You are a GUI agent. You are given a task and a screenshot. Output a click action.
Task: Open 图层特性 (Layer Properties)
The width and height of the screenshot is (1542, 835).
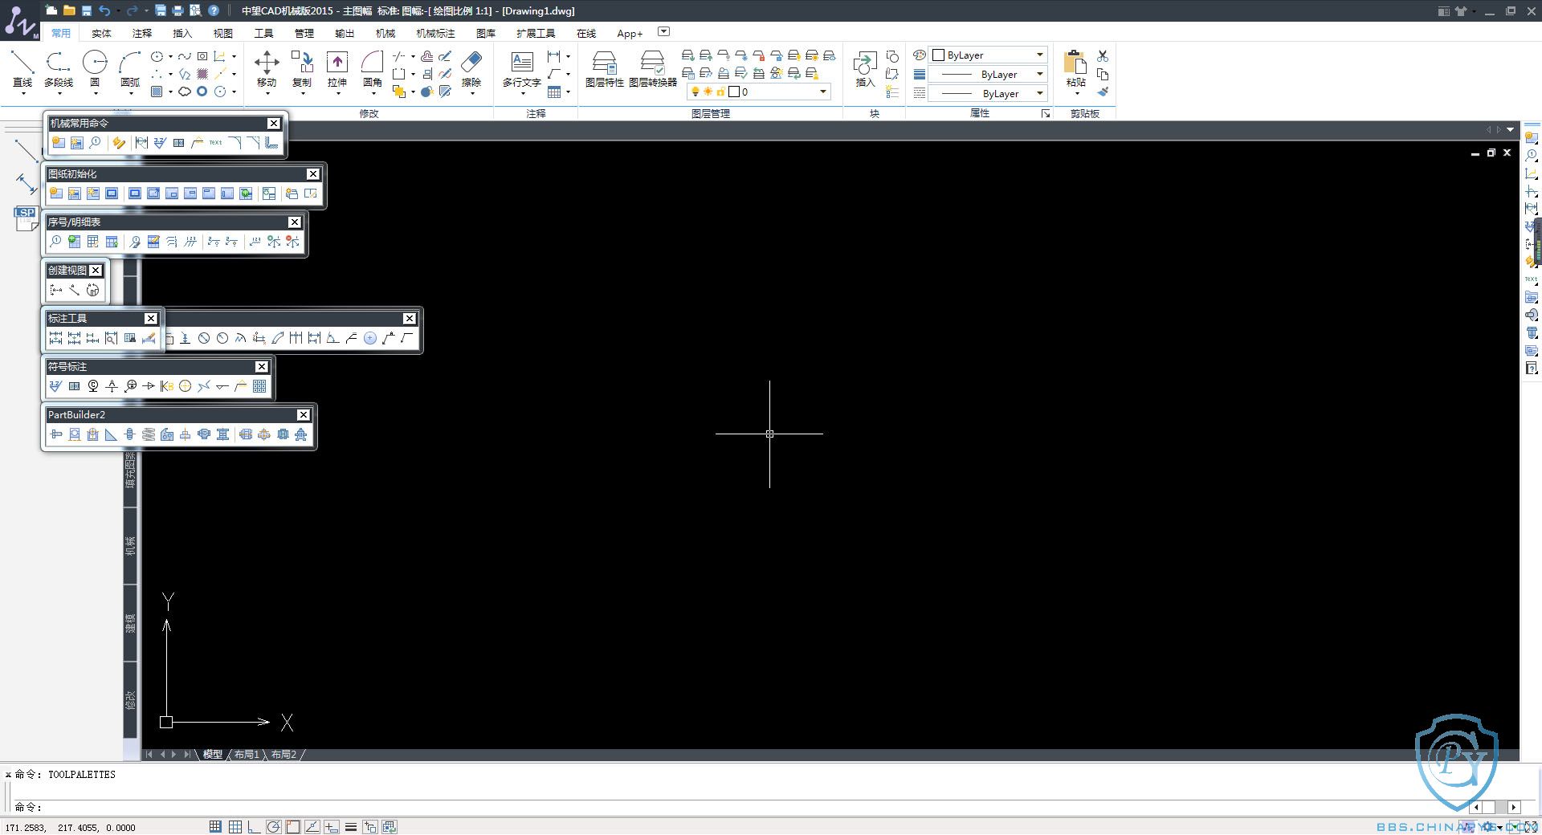click(604, 69)
